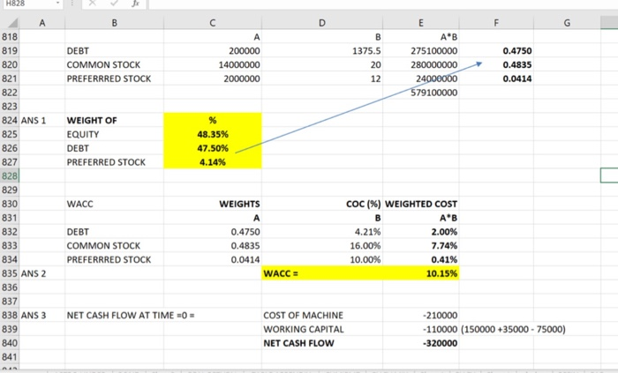Click yellow result cell 10.15%
Screen dimensions: 618x373
pos(421,273)
